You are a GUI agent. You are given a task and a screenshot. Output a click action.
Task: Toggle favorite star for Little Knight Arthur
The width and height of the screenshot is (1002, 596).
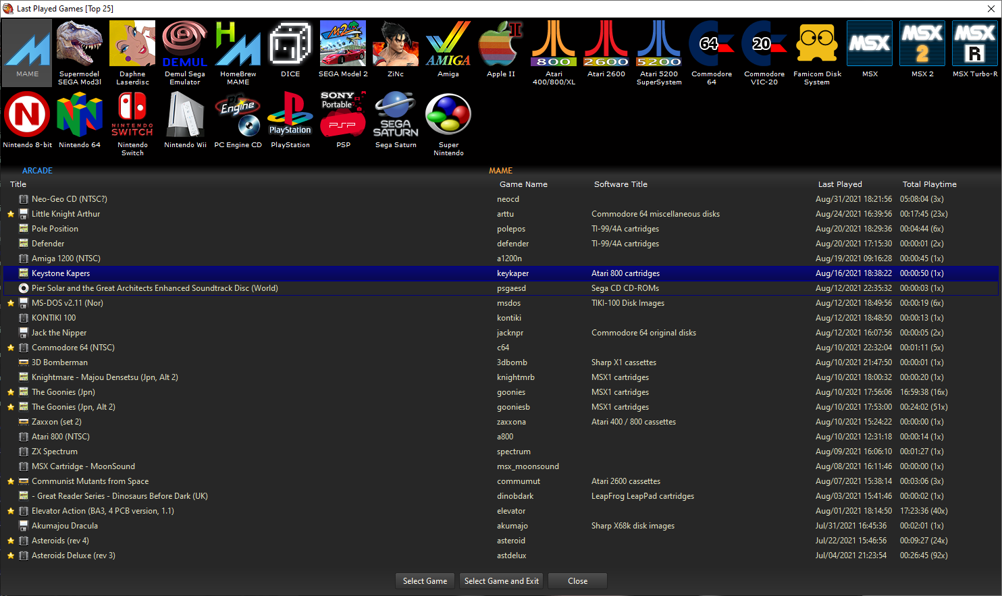11,214
